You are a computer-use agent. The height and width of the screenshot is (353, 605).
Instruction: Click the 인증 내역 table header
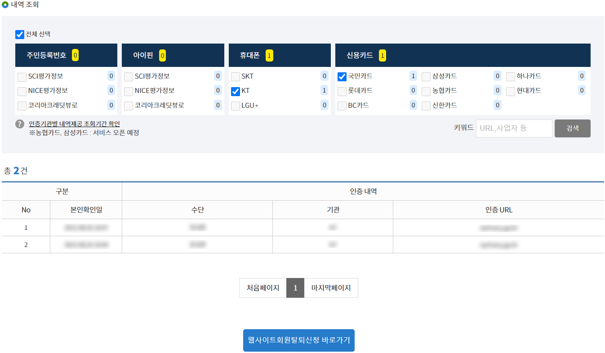pos(363,191)
